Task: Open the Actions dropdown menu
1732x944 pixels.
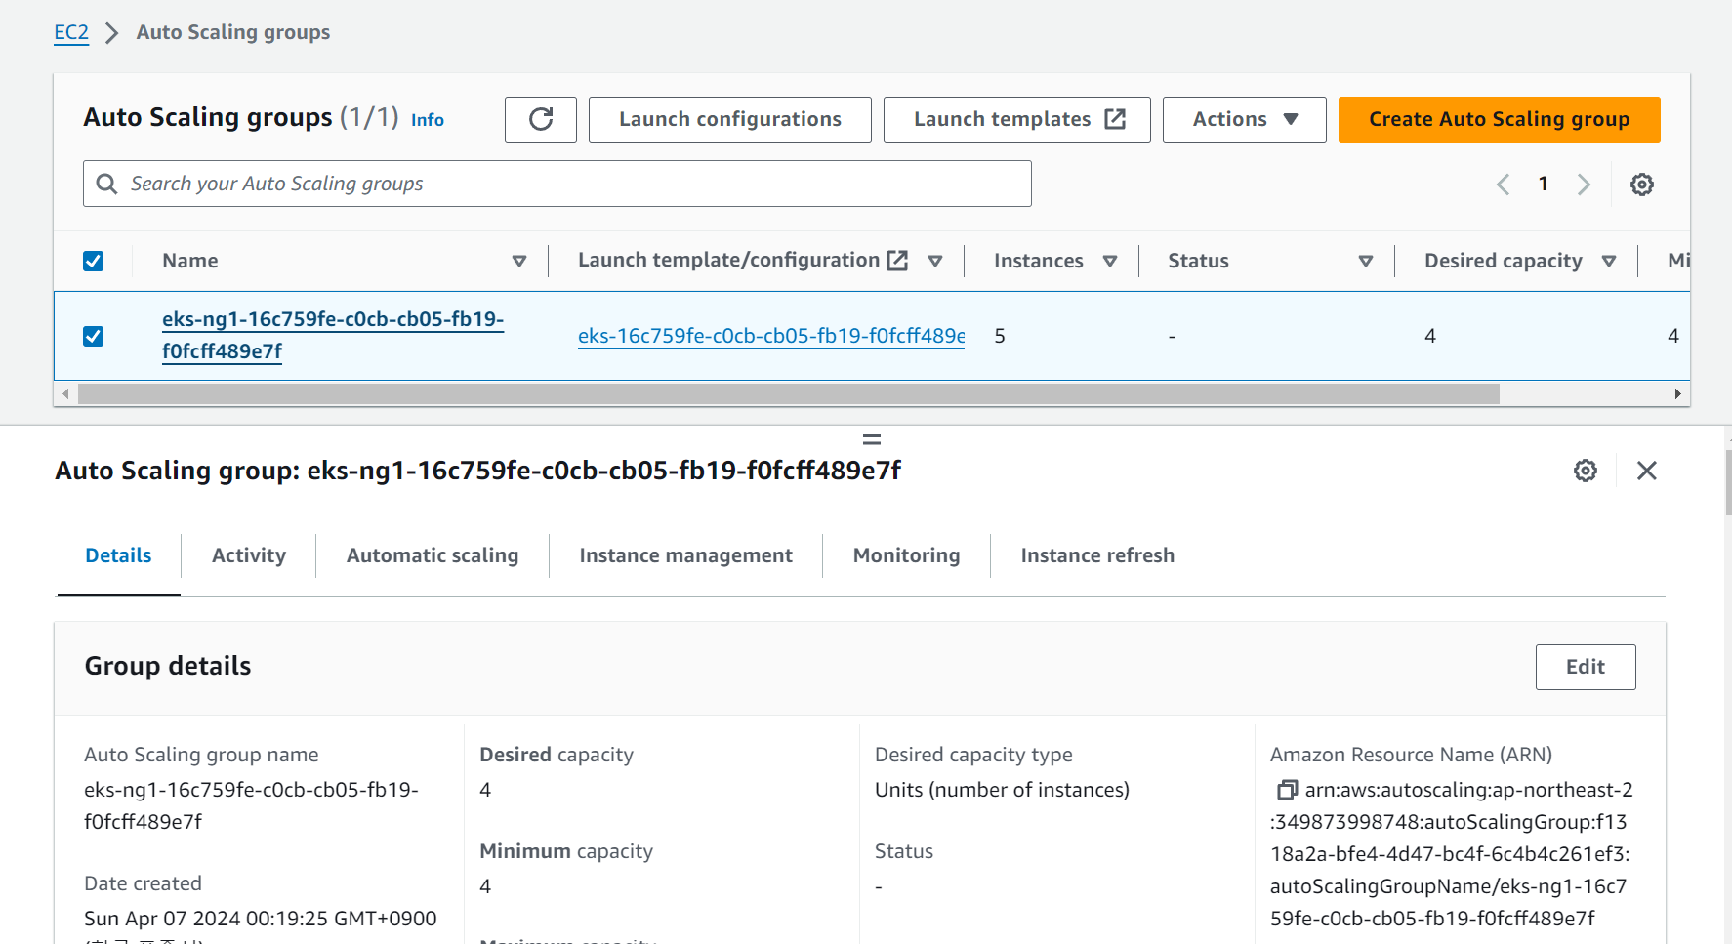Action: pyautogui.click(x=1245, y=119)
